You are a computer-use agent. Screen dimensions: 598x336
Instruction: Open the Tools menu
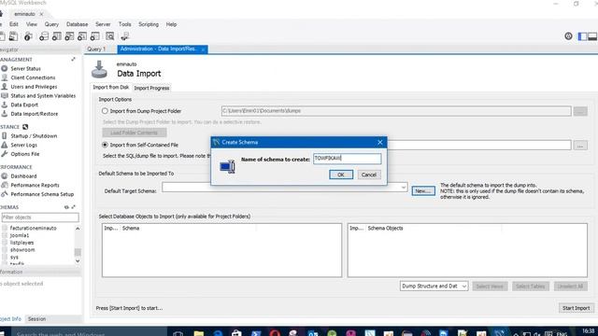[x=124, y=24]
